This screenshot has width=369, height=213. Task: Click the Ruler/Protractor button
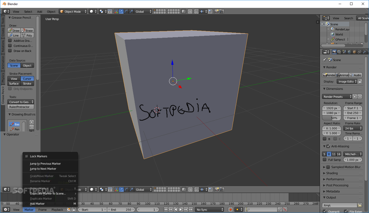click(x=21, y=107)
